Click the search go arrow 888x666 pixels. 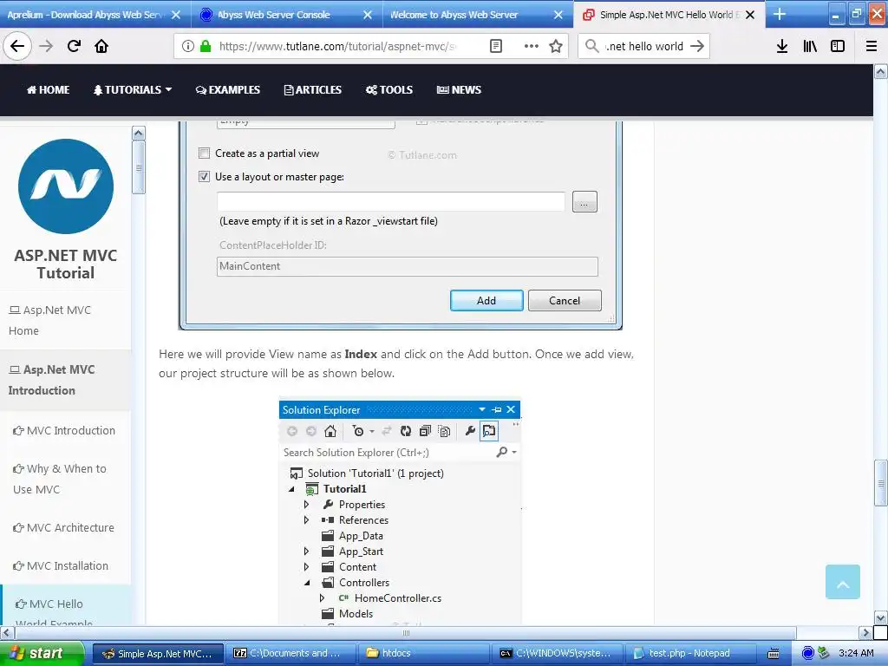tap(697, 47)
